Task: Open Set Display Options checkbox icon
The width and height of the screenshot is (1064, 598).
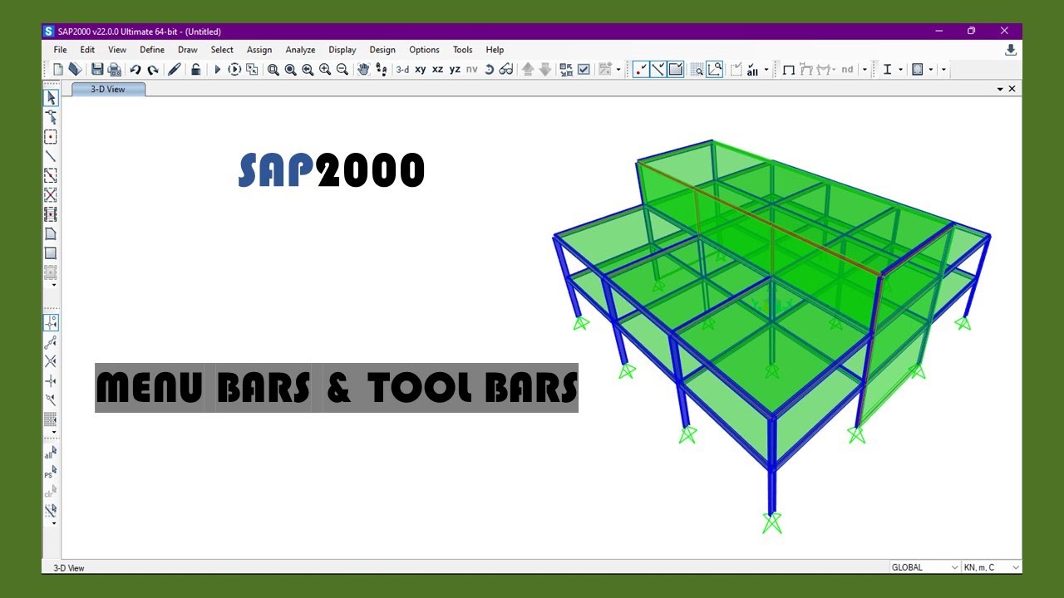Action: (584, 70)
